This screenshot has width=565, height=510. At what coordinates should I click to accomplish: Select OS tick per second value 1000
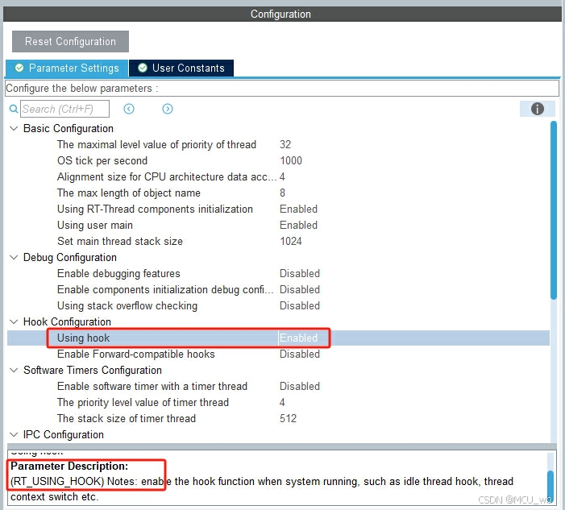tap(291, 160)
